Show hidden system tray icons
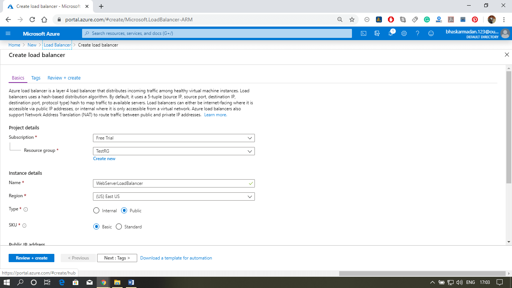Screen dimensions: 512x288 (x=432, y=282)
